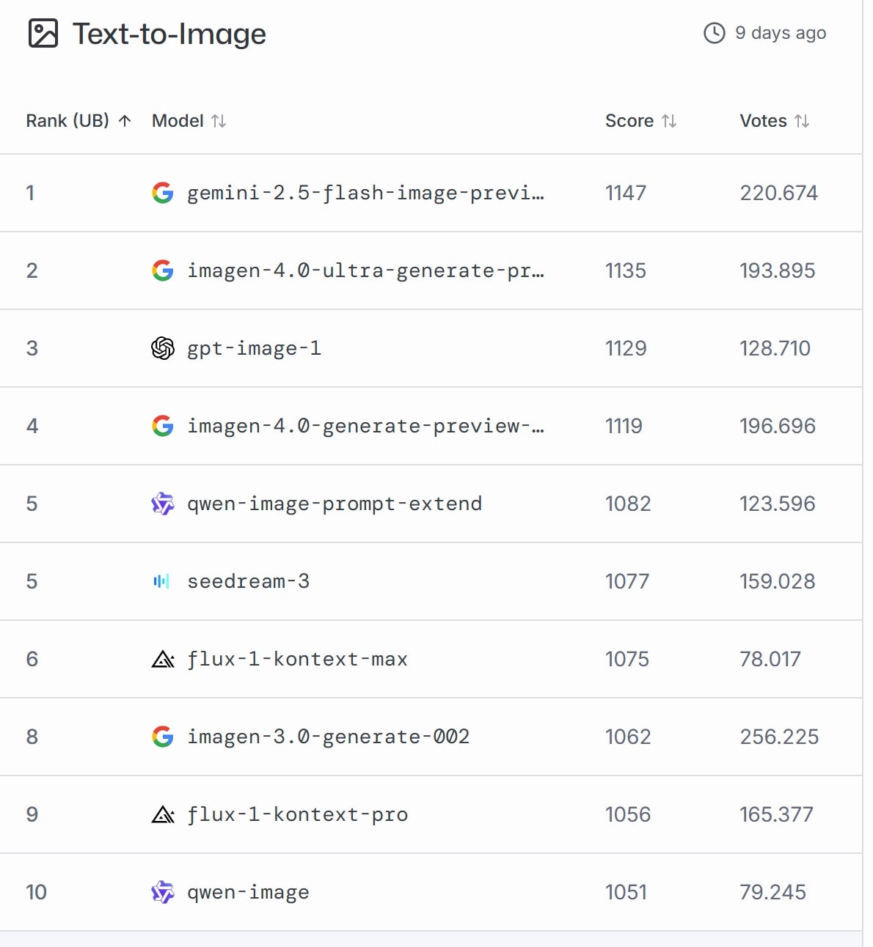The width and height of the screenshot is (873, 947).
Task: Click votes value 123.596
Action: [777, 504]
